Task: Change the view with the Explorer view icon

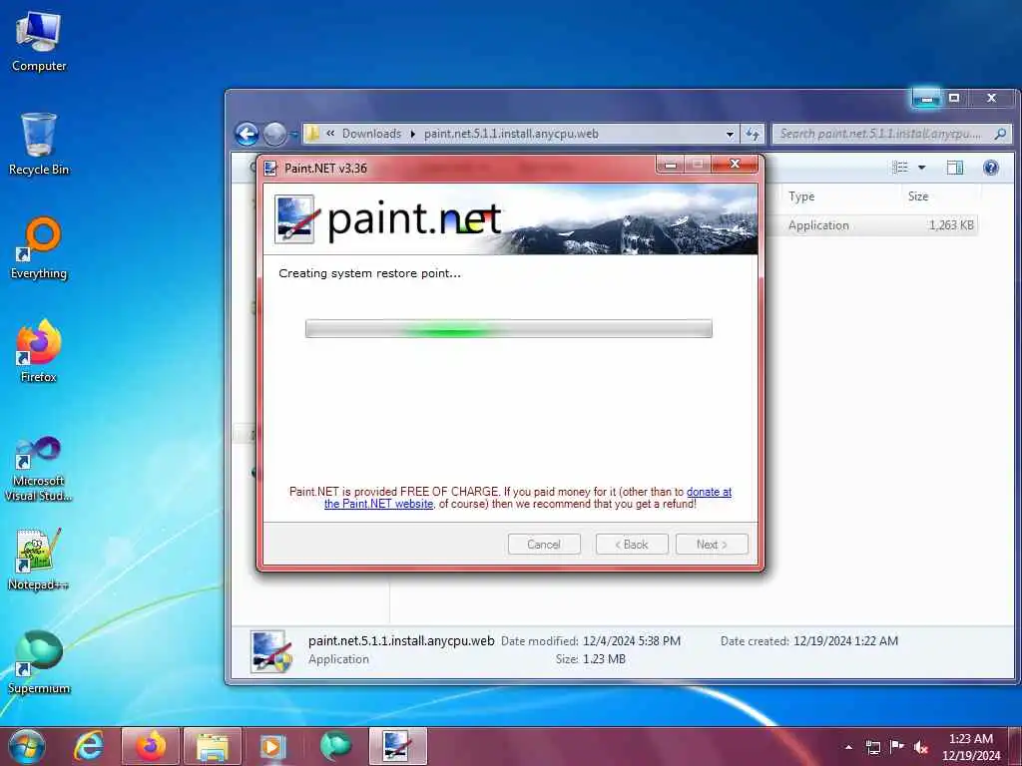Action: point(900,168)
